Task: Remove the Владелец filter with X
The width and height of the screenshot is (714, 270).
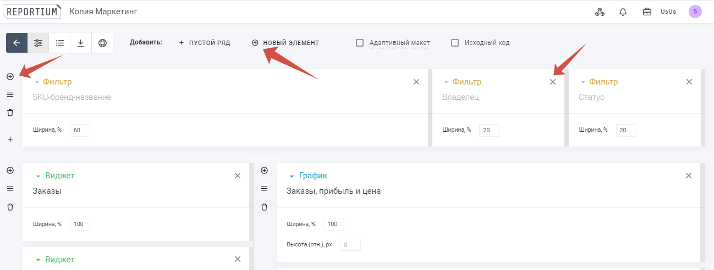Action: pos(553,82)
